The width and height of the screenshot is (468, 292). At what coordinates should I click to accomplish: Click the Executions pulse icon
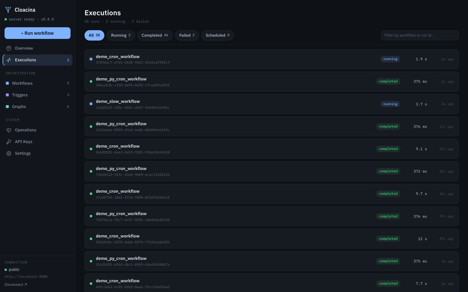[9, 60]
